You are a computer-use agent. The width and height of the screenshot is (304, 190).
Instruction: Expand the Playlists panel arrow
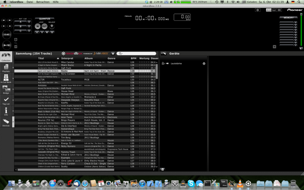coord(13,68)
